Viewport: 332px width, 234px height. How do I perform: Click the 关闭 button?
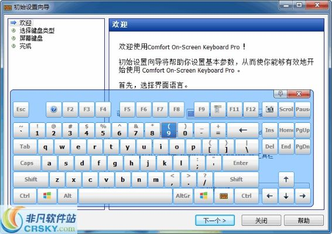tap(261, 221)
